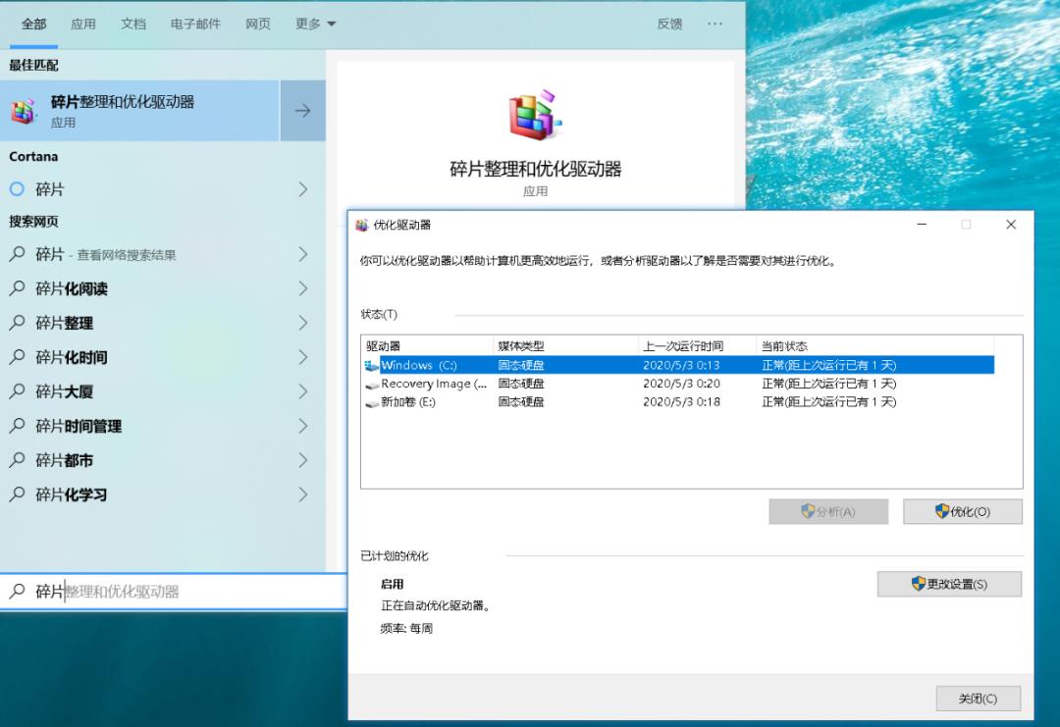Open the 反馈 feedback link

[669, 24]
